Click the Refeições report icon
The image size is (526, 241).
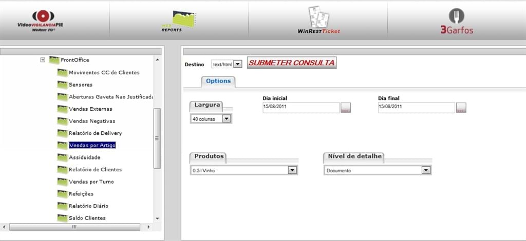coord(62,194)
